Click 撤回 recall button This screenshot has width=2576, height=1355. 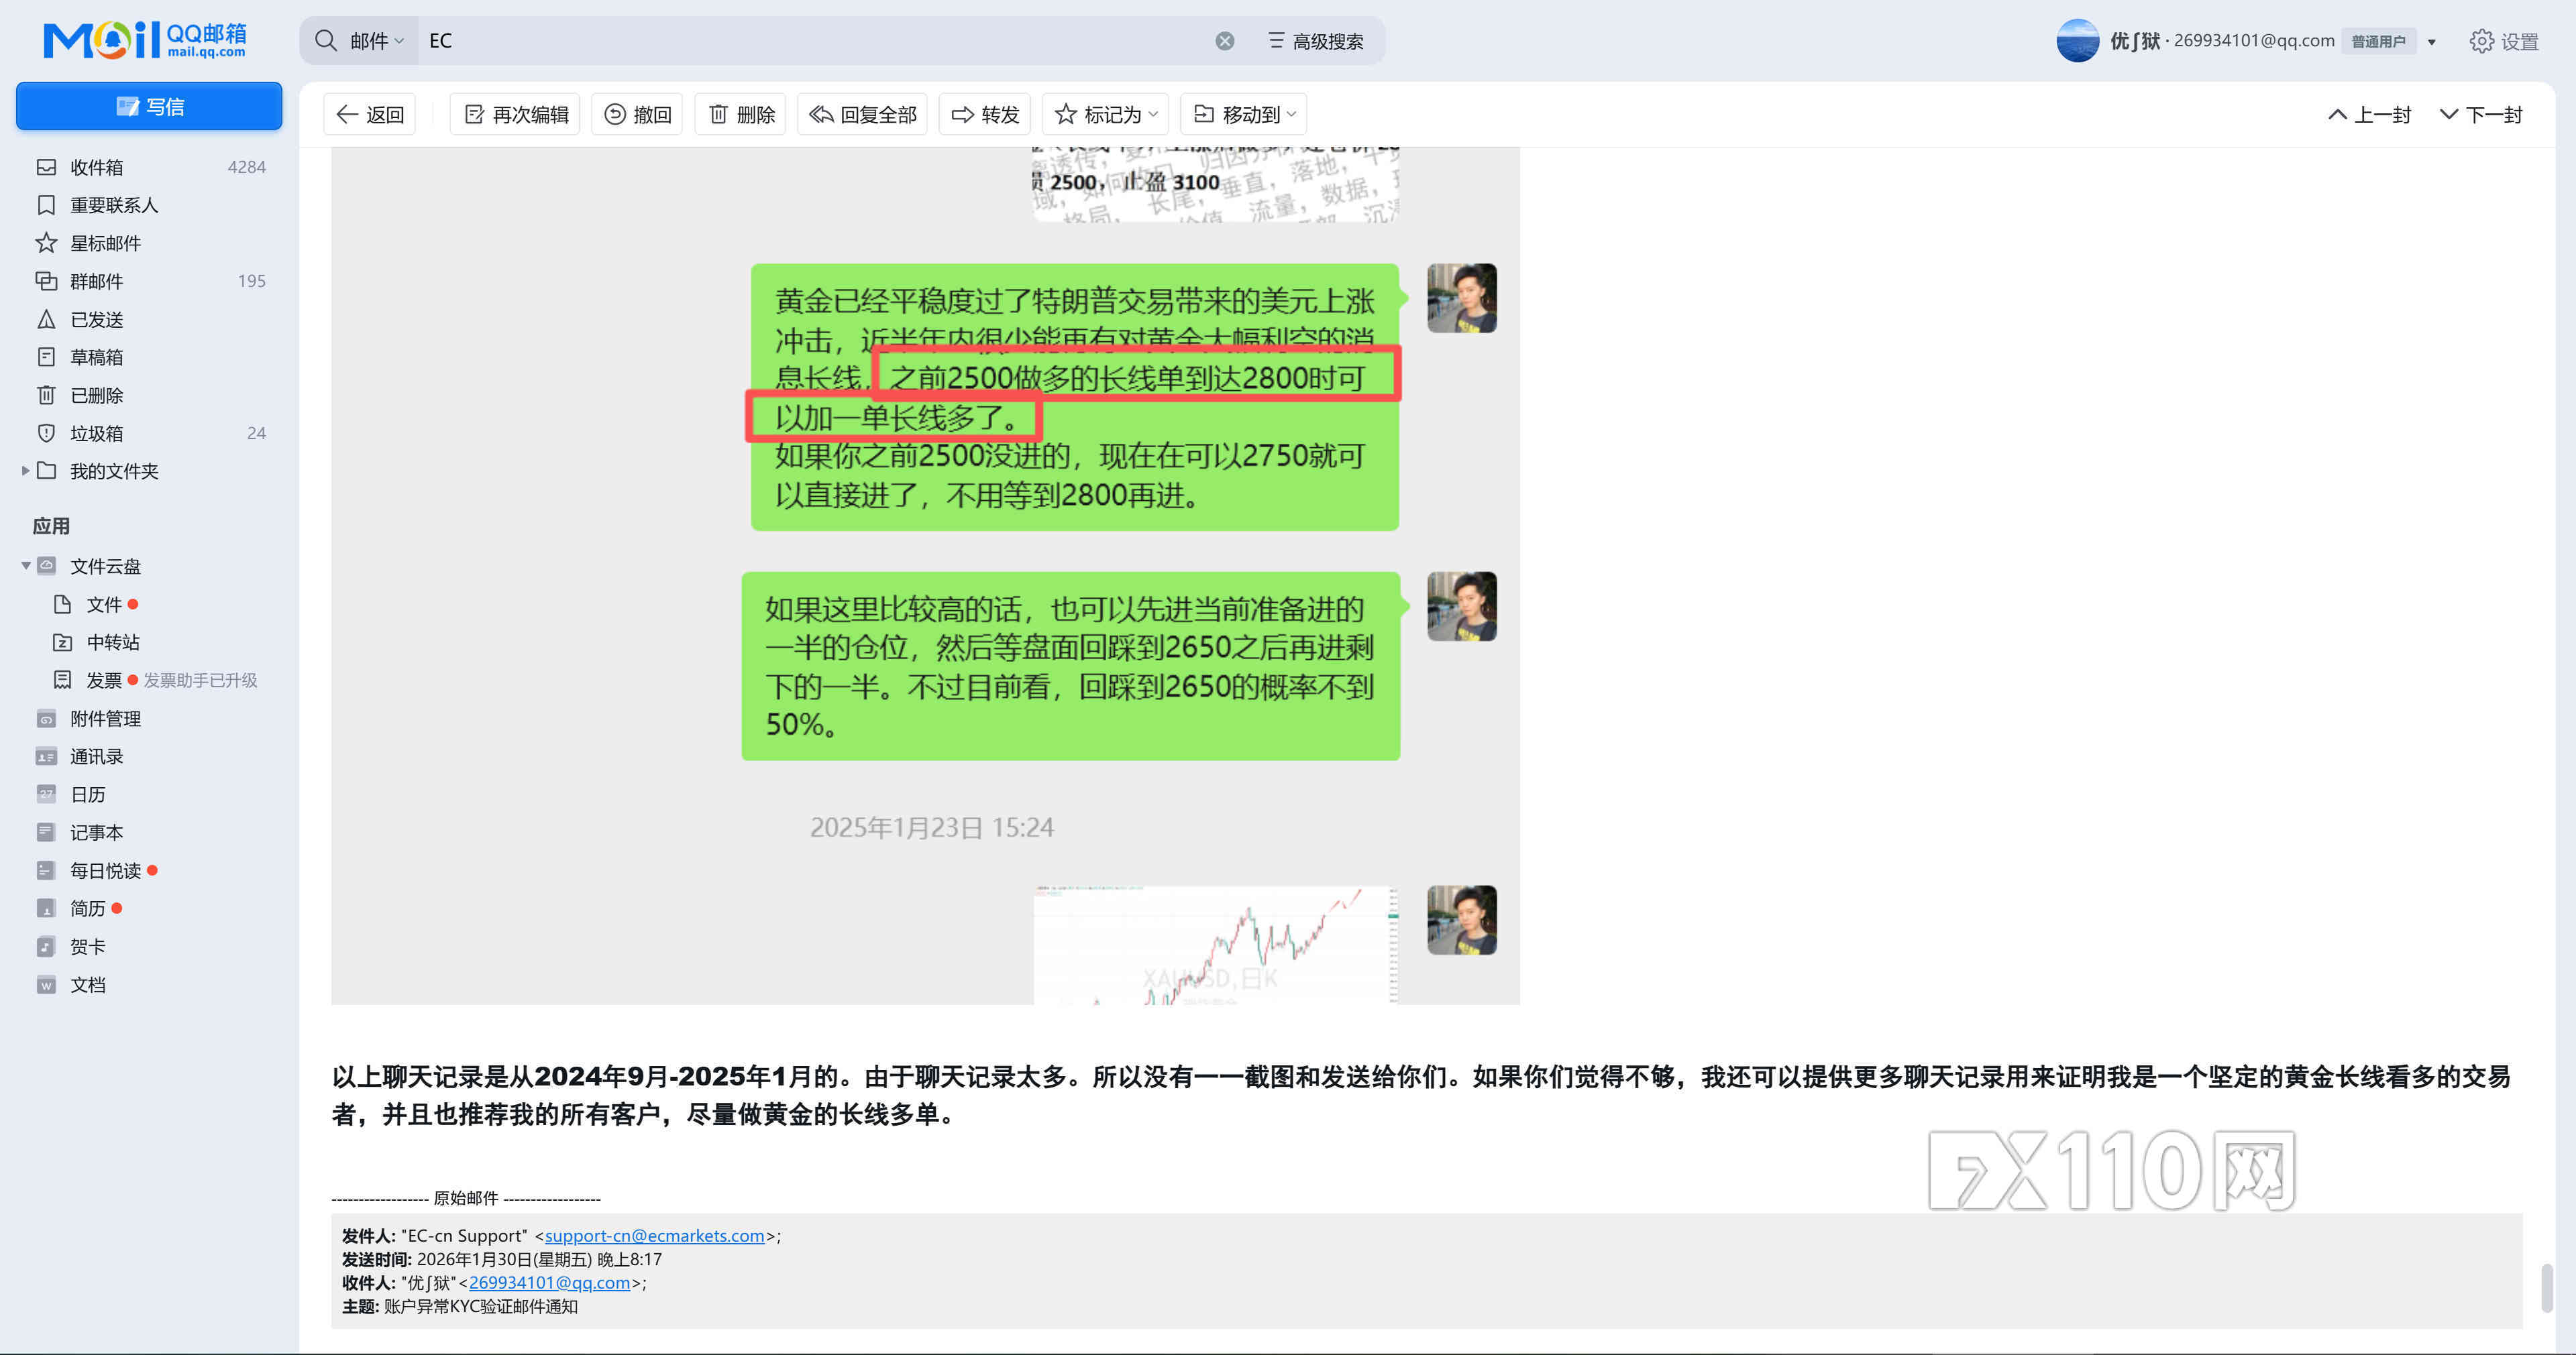[x=637, y=114]
